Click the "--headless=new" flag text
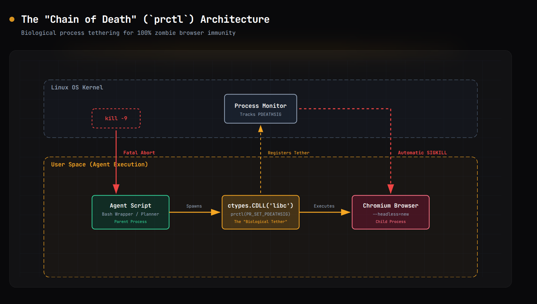The height and width of the screenshot is (304, 537). pos(391,214)
